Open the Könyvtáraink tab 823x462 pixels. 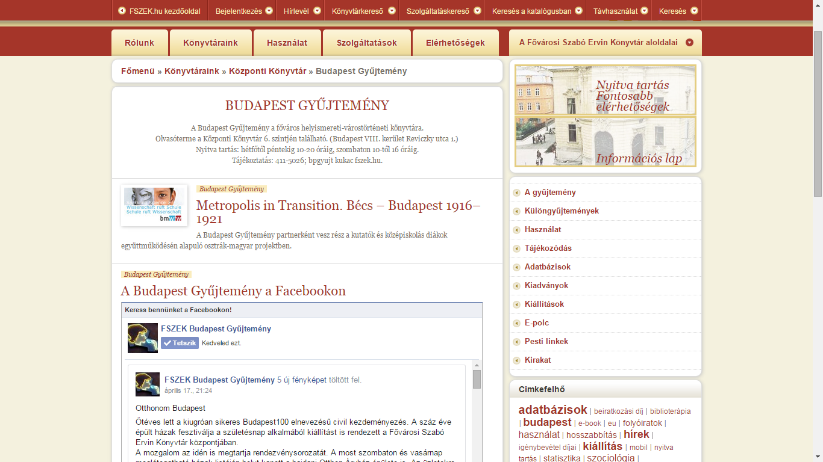(210, 43)
